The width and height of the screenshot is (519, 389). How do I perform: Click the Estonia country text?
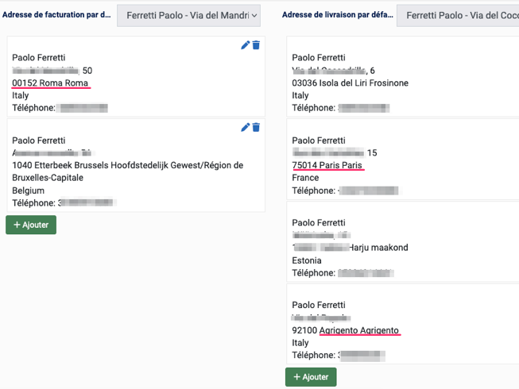307,260
